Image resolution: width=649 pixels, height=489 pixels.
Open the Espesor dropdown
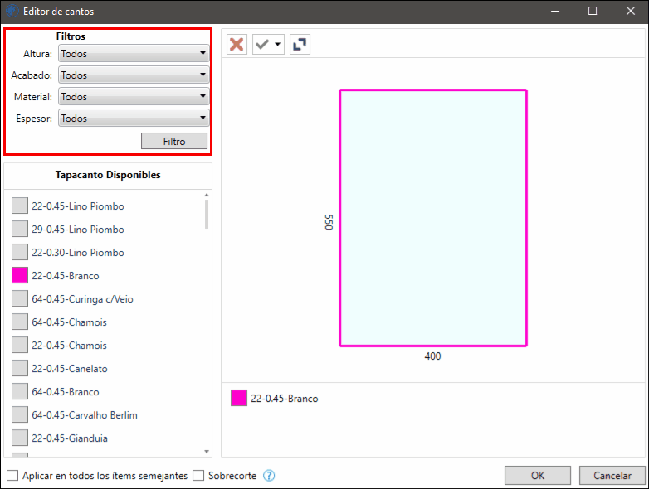coord(134,118)
